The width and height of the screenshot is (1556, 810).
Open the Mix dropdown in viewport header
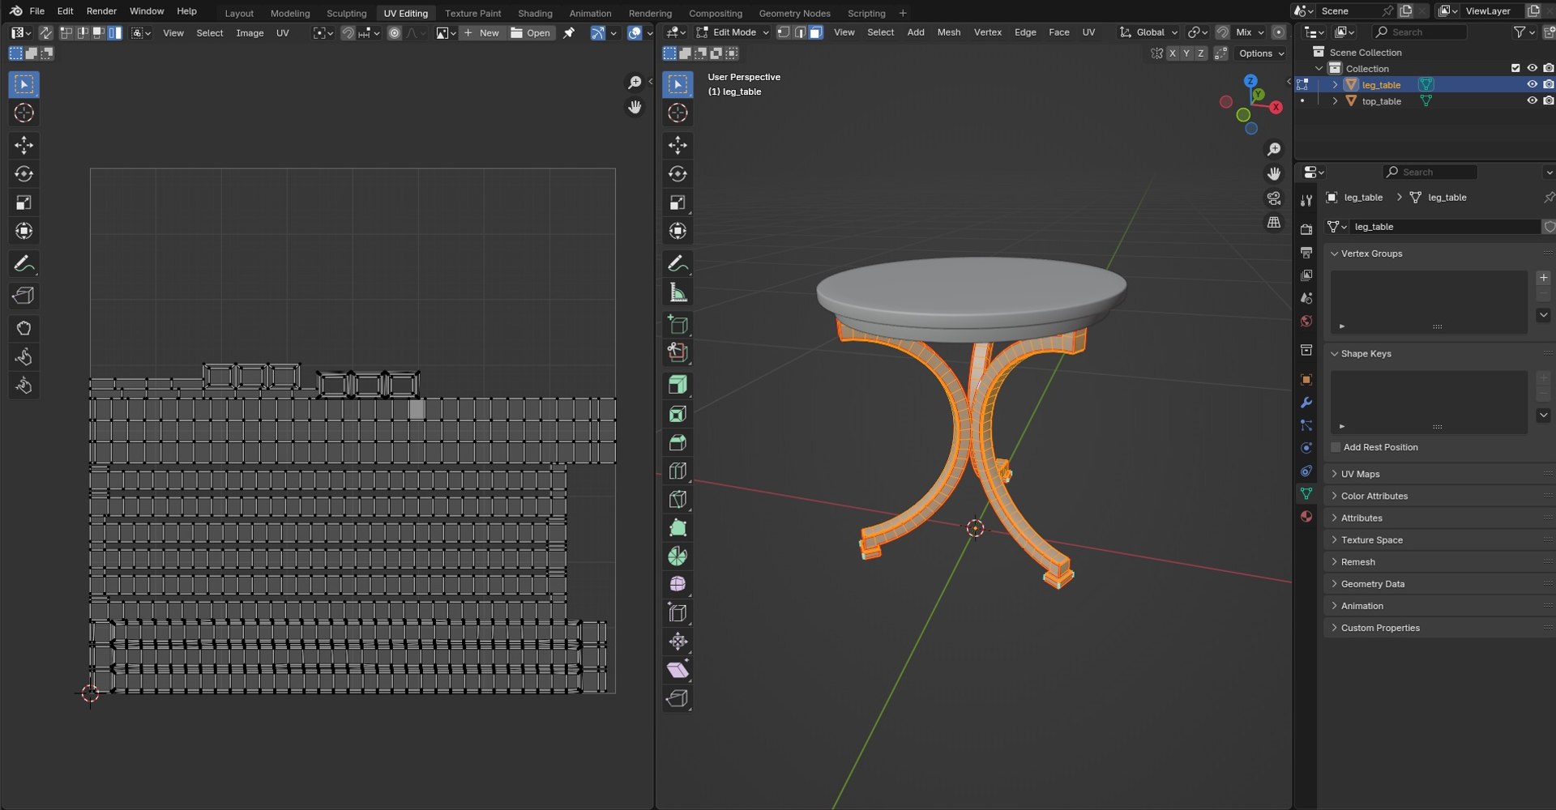(1249, 32)
